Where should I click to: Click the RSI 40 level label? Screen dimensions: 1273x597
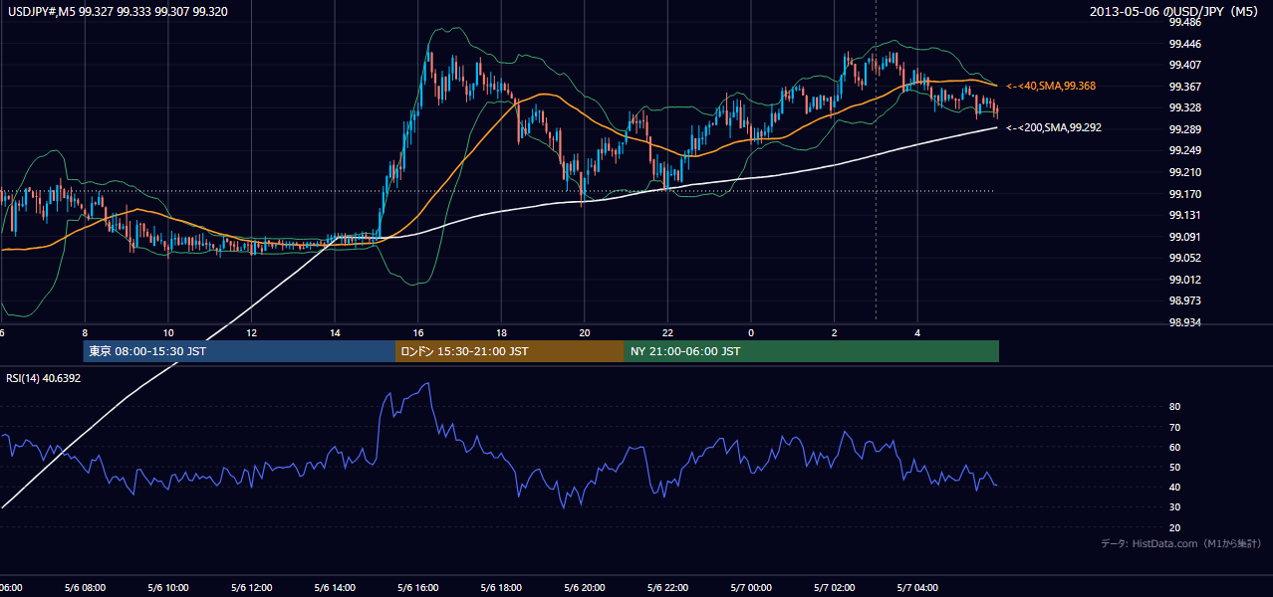tap(1174, 487)
